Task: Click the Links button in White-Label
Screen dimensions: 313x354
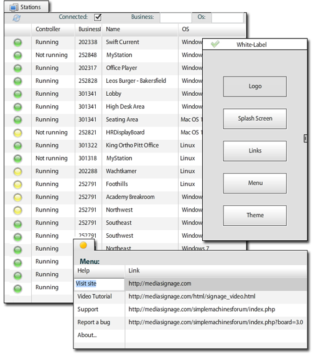Action: [255, 151]
